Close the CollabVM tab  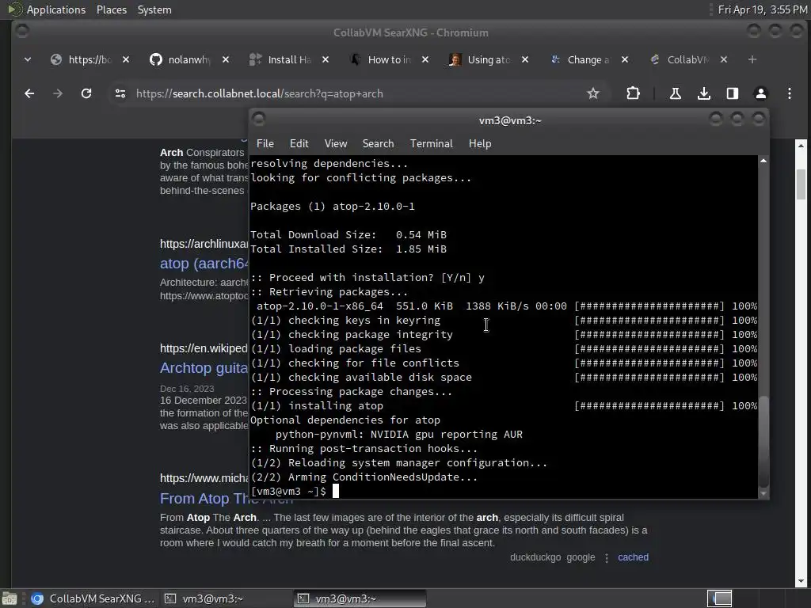click(x=724, y=59)
